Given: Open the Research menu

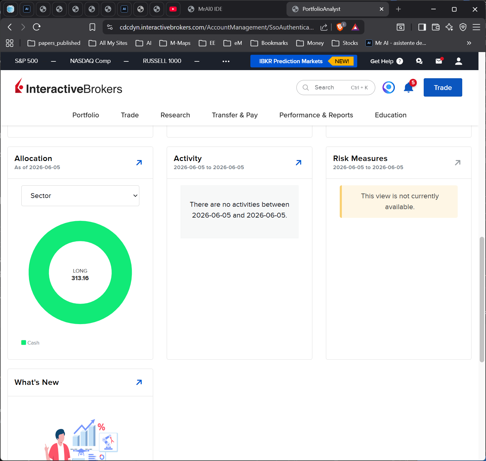Looking at the screenshot, I should click(x=175, y=115).
